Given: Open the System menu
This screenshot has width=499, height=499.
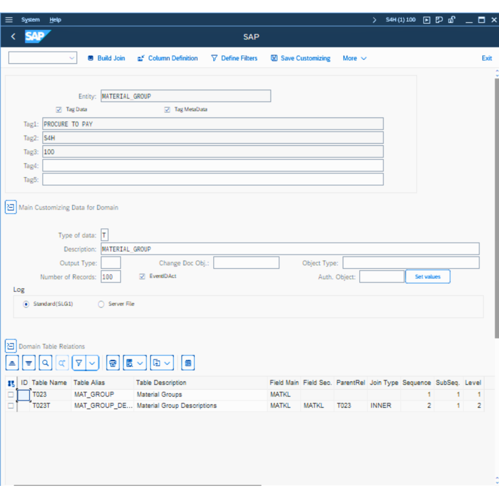Looking at the screenshot, I should [31, 20].
